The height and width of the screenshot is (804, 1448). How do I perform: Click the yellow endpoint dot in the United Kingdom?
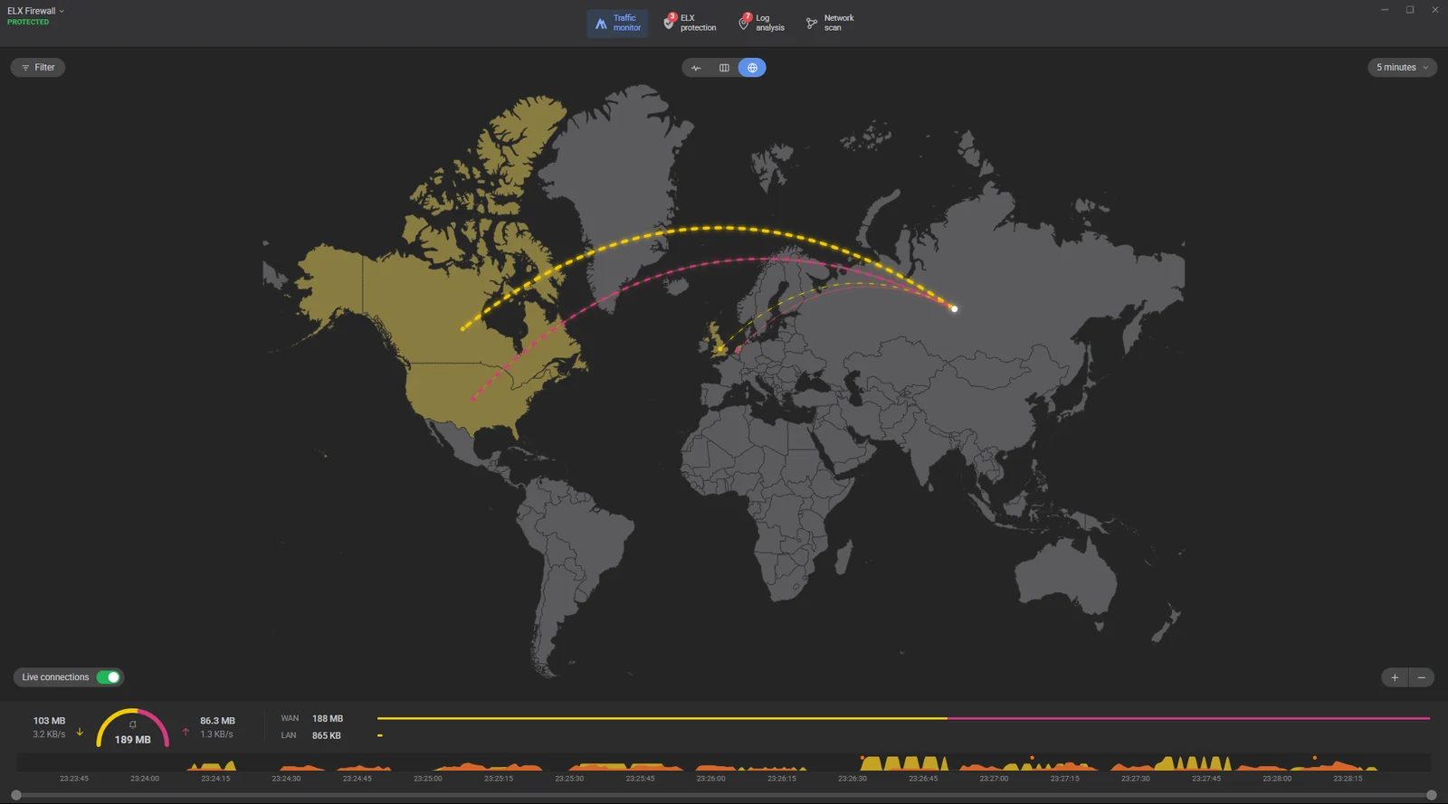(720, 348)
